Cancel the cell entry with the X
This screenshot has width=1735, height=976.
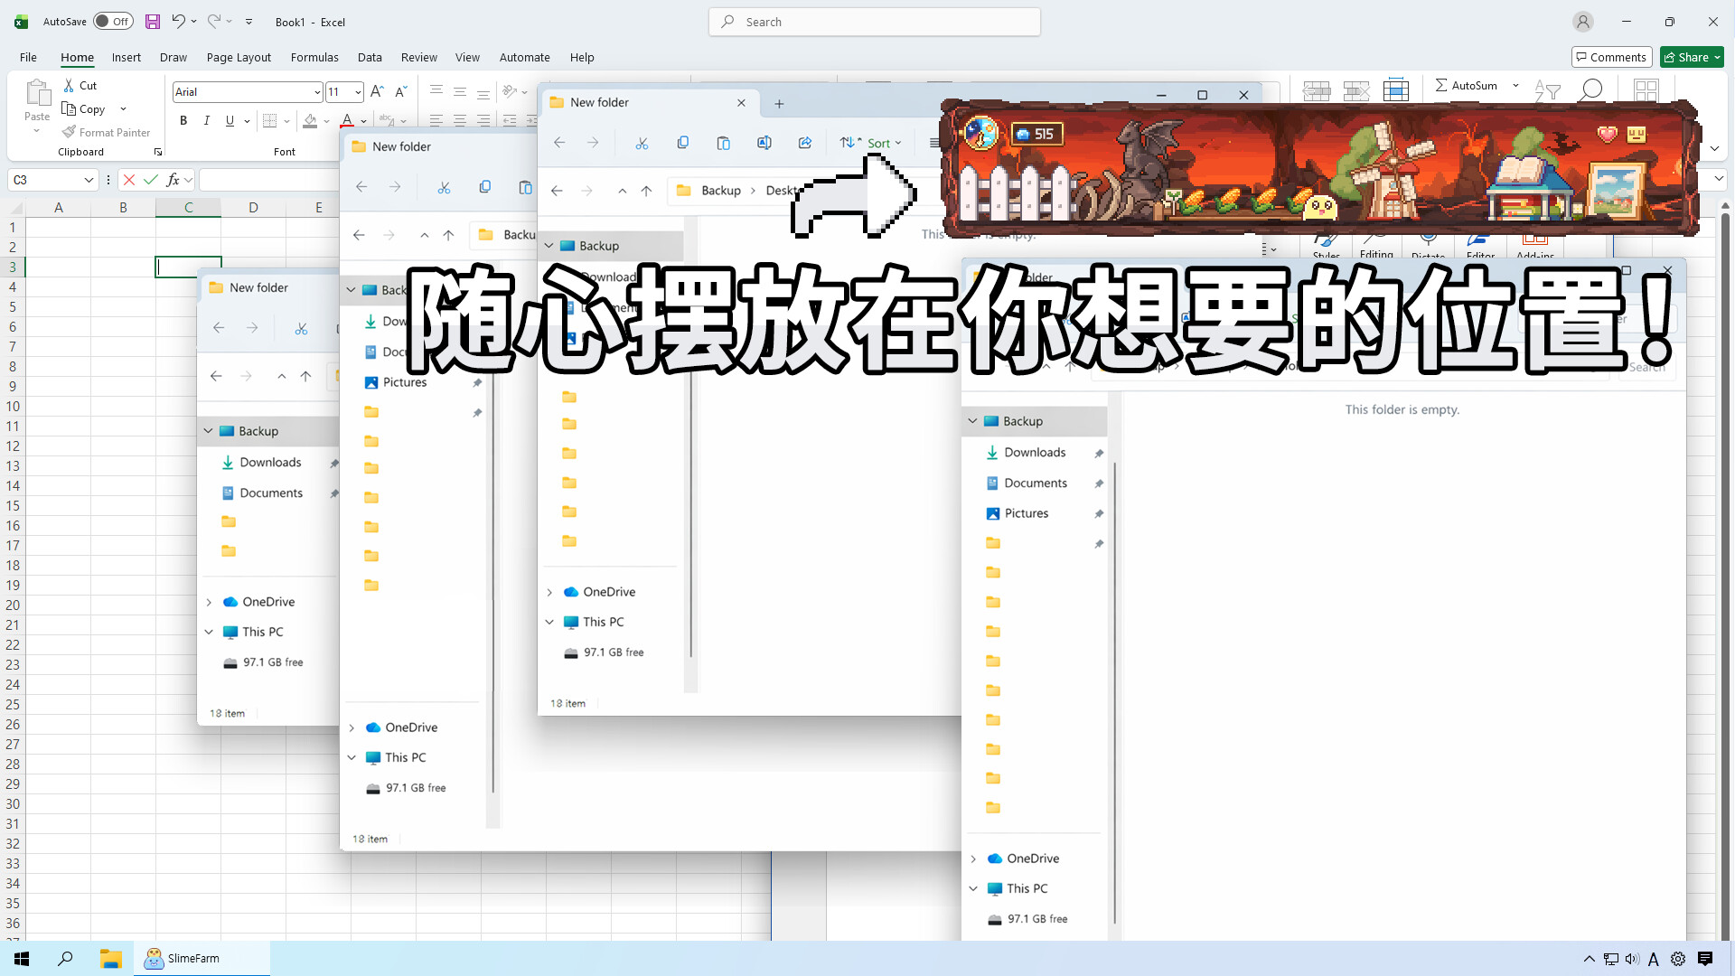point(129,180)
